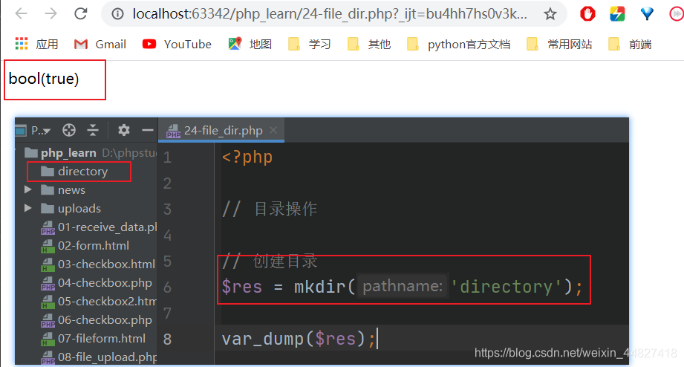Click the address bar URL
Viewport: 684px width, 367px height.
[330, 14]
